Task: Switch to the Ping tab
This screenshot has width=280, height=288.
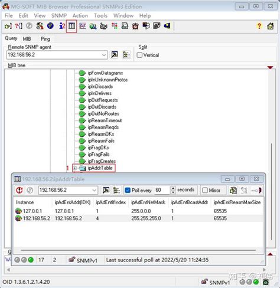Action: point(45,39)
